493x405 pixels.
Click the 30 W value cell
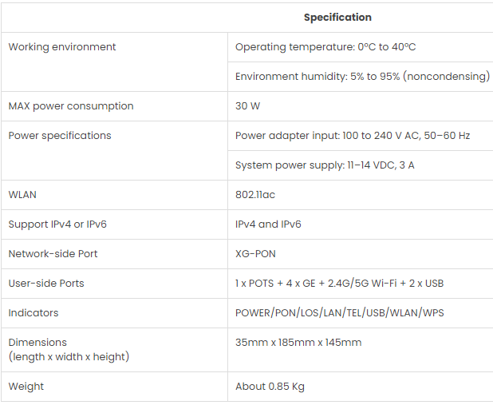click(x=248, y=106)
